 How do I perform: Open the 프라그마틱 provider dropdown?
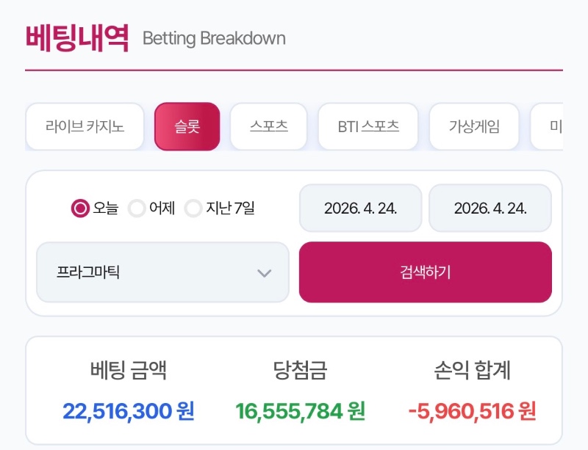point(162,272)
